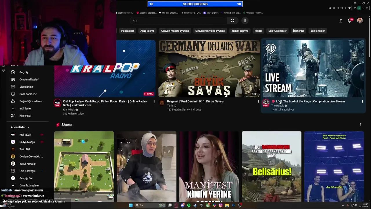Select the Son yüklenenler filter chip

point(277,31)
